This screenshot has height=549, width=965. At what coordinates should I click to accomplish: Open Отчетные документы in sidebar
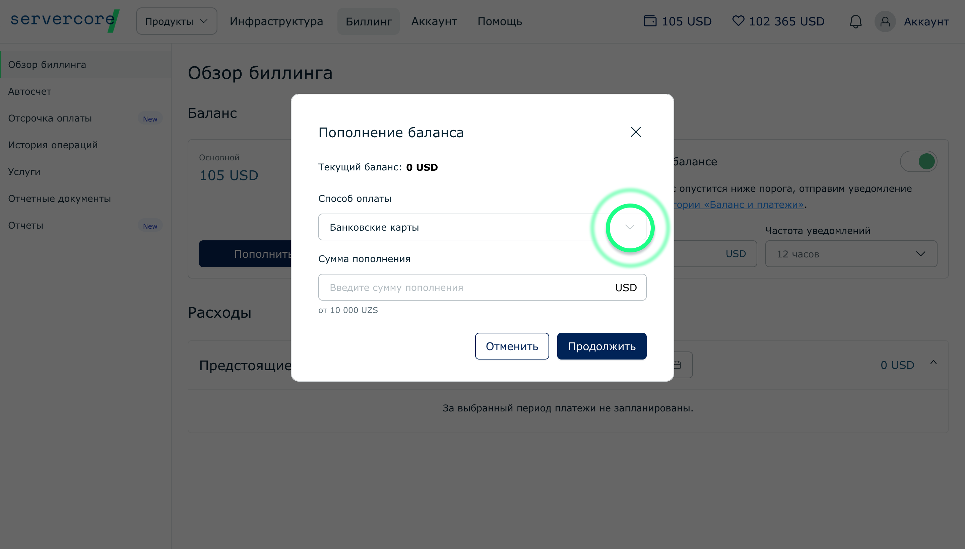pyautogui.click(x=86, y=198)
